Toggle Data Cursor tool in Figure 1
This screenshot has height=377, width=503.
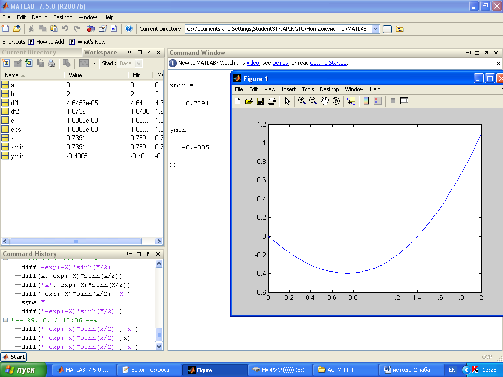[351, 101]
